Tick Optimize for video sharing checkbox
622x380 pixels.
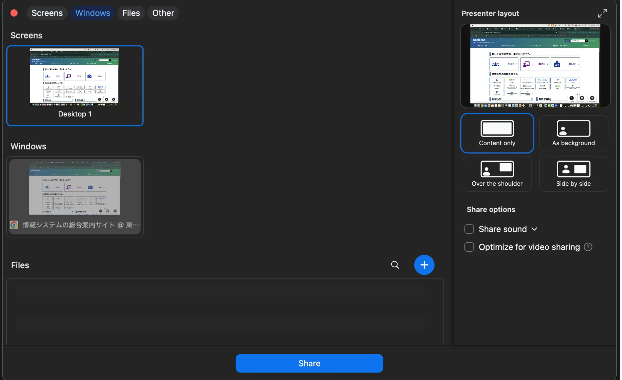coord(469,247)
